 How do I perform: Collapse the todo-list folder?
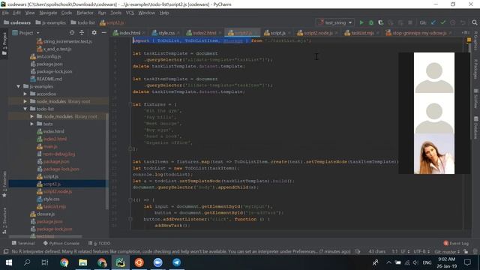(x=25, y=109)
